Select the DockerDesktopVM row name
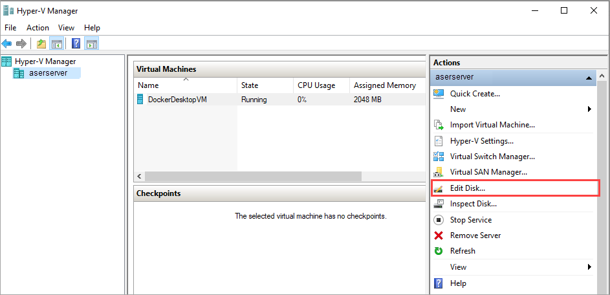 click(177, 100)
